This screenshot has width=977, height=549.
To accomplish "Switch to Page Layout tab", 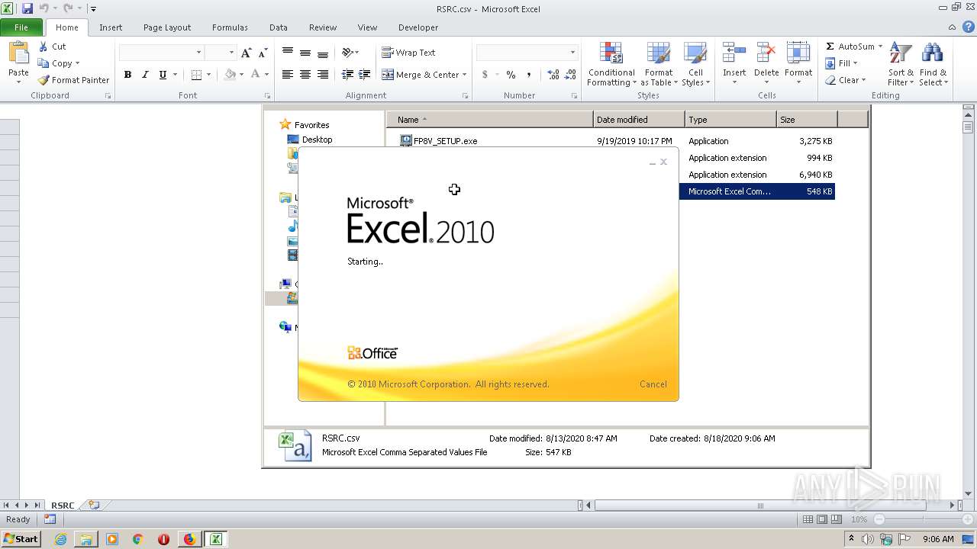I will tap(167, 27).
